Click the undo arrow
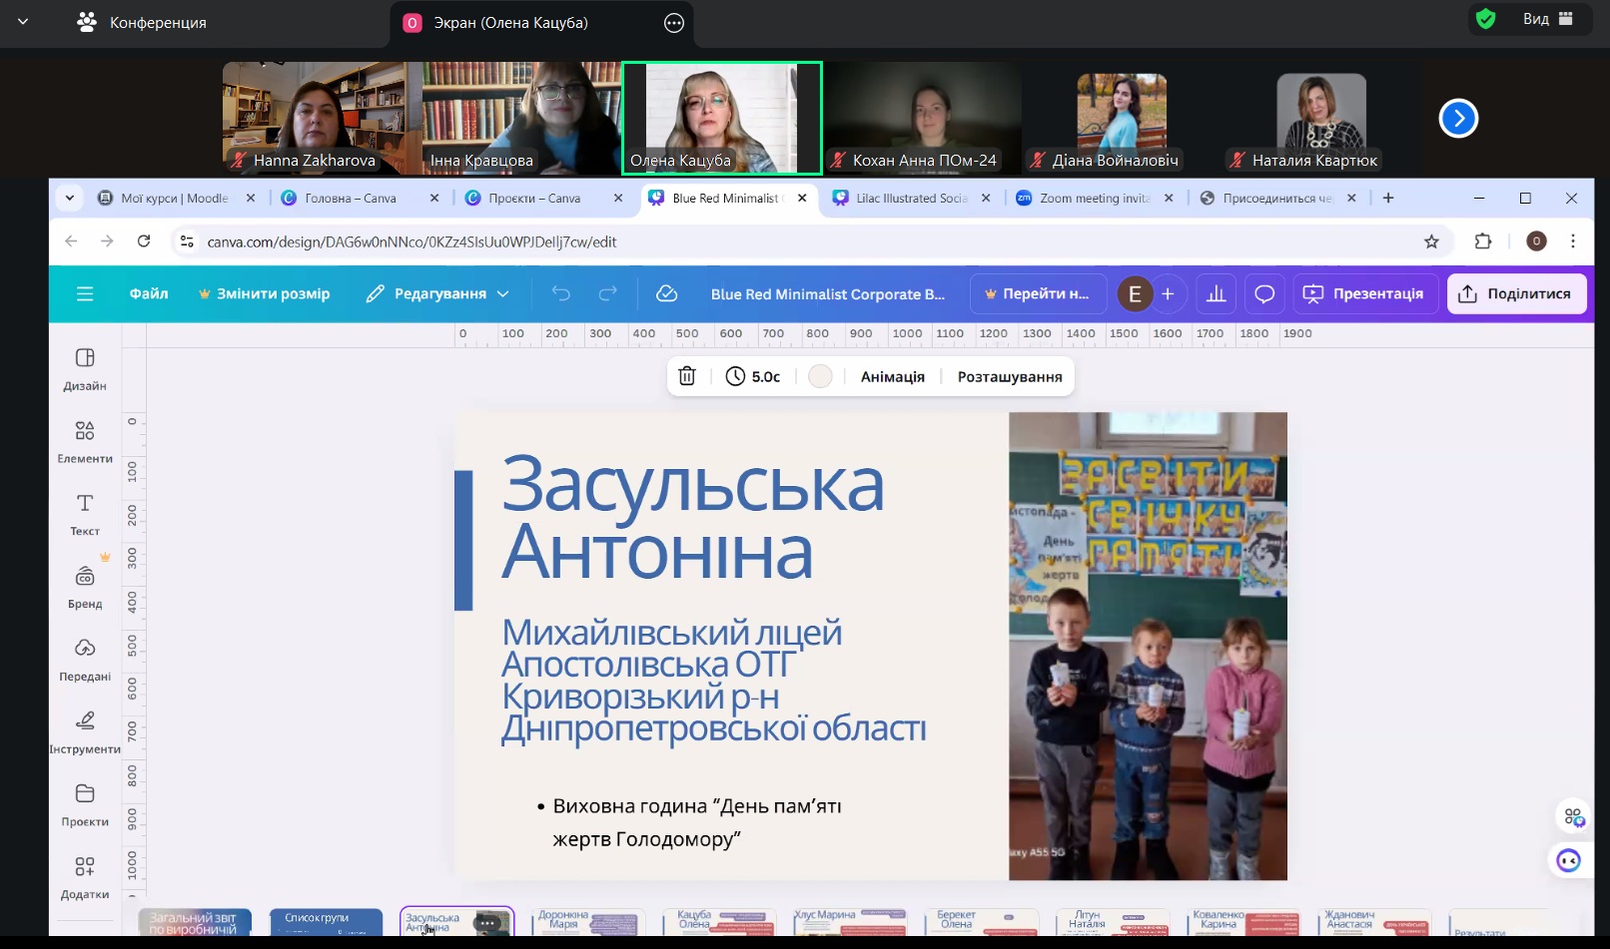 point(561,293)
